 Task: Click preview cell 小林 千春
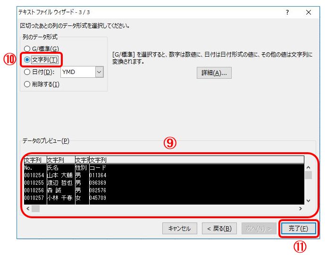[x=59, y=197]
